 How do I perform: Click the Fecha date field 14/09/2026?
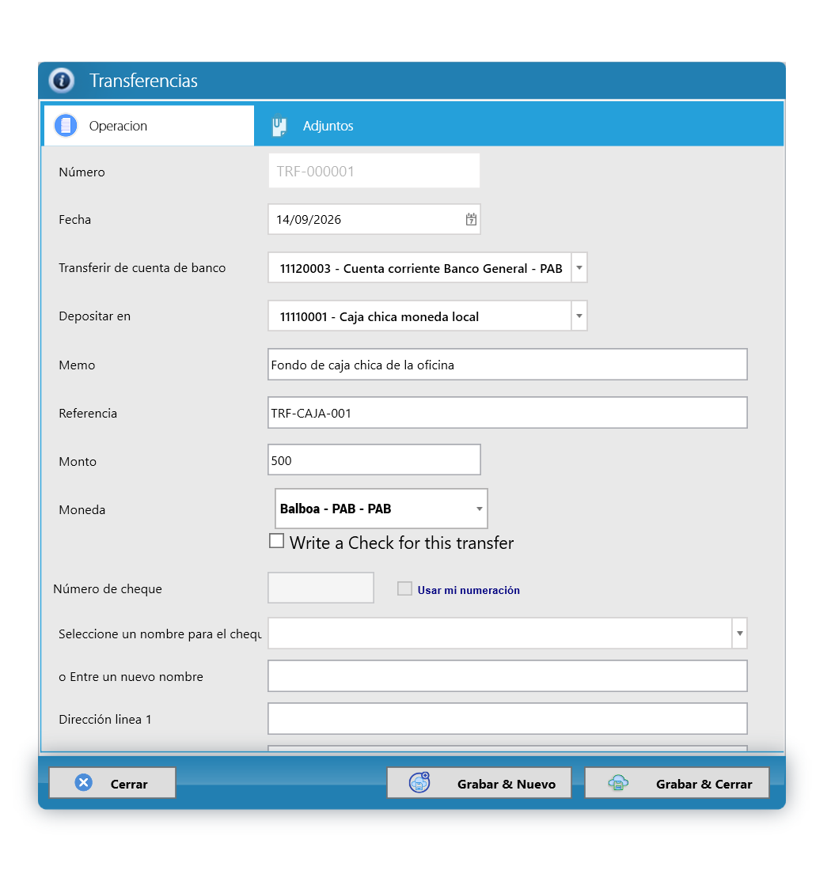[374, 219]
